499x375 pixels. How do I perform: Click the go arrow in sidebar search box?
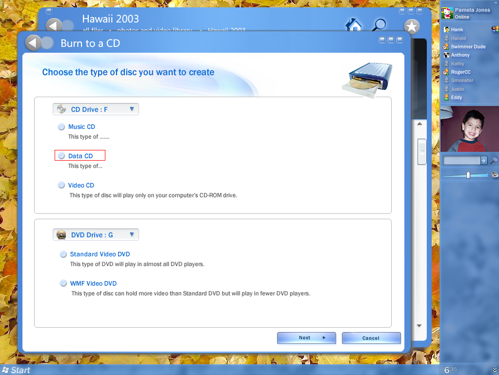[x=484, y=160]
